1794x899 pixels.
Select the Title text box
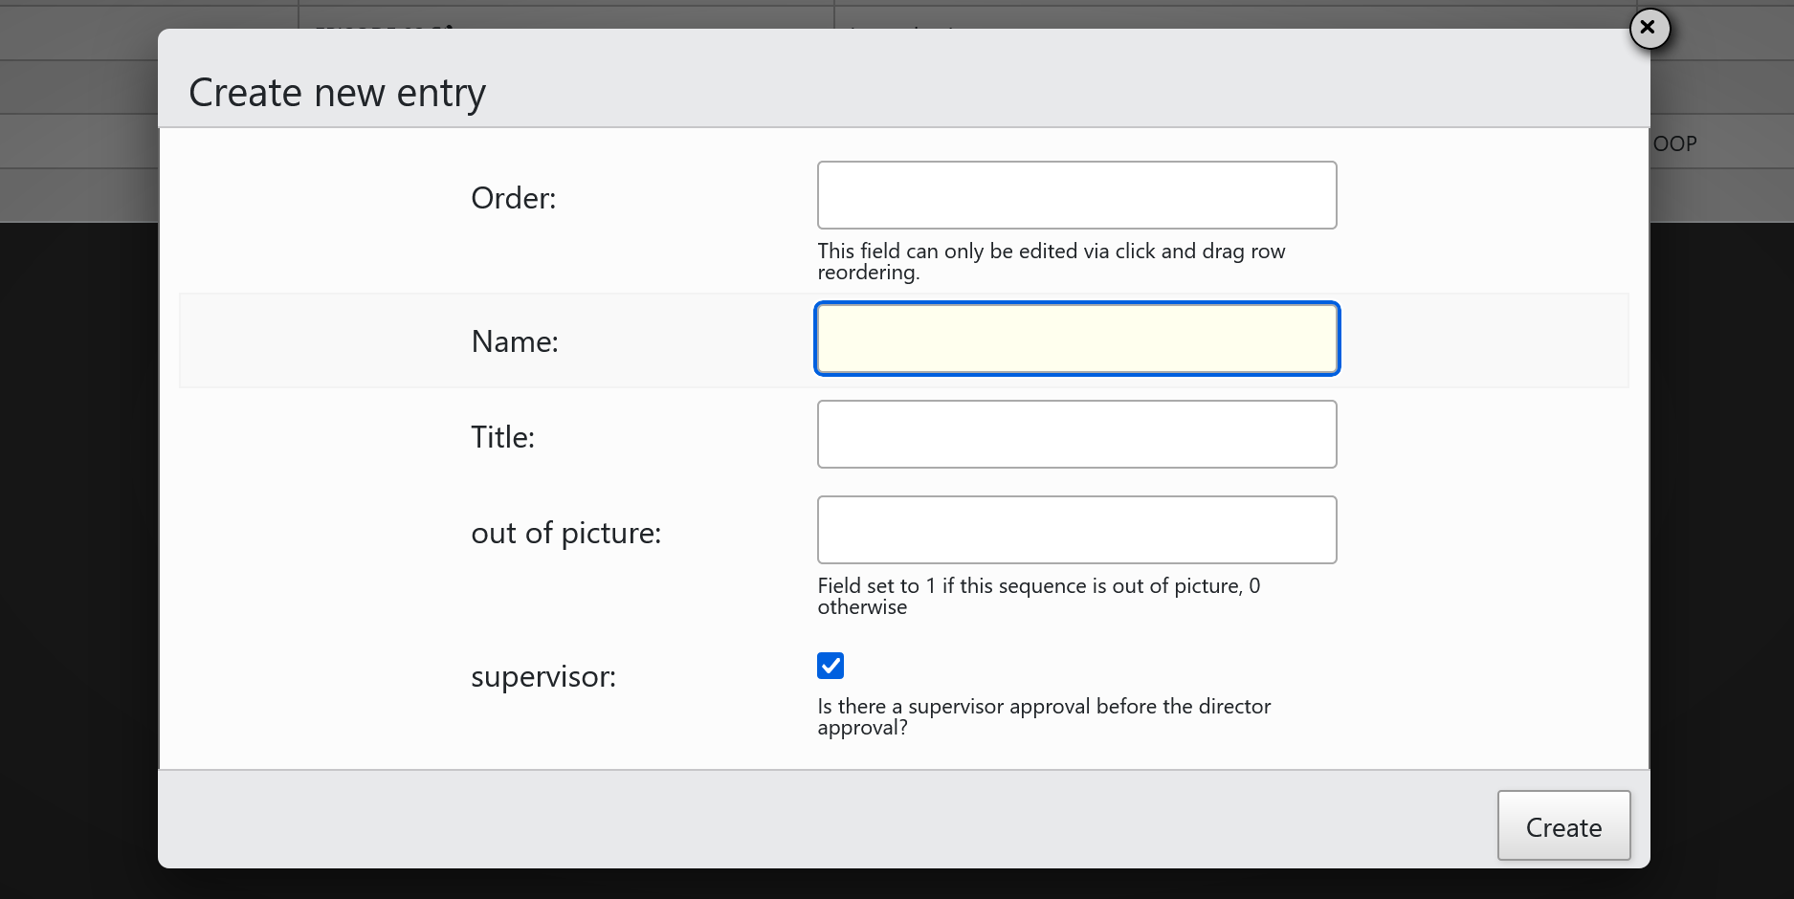coord(1076,434)
